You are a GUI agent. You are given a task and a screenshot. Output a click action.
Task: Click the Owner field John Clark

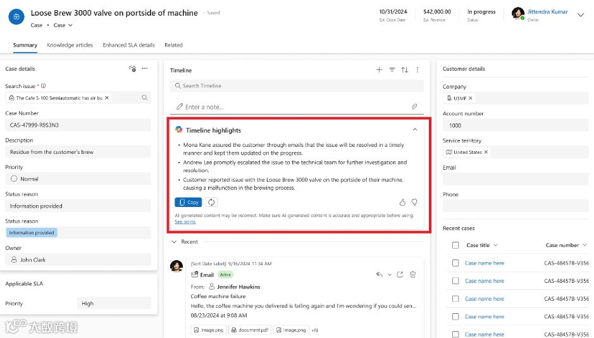[x=78, y=260]
